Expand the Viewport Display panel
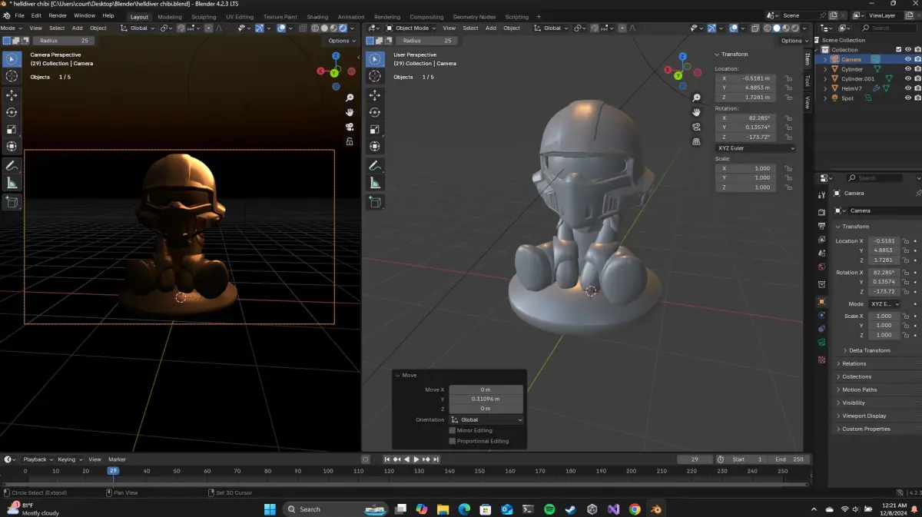The width and height of the screenshot is (922, 517). (x=864, y=416)
